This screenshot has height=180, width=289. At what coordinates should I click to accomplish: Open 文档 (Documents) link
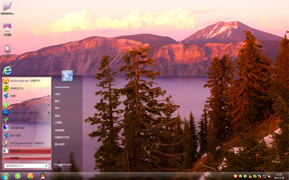pyautogui.click(x=57, y=94)
